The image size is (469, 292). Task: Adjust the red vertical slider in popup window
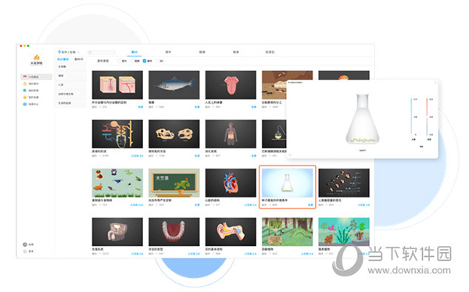pyautogui.click(x=427, y=116)
